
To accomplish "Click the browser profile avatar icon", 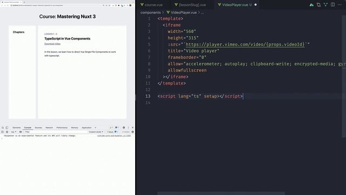I will tap(130, 5).
